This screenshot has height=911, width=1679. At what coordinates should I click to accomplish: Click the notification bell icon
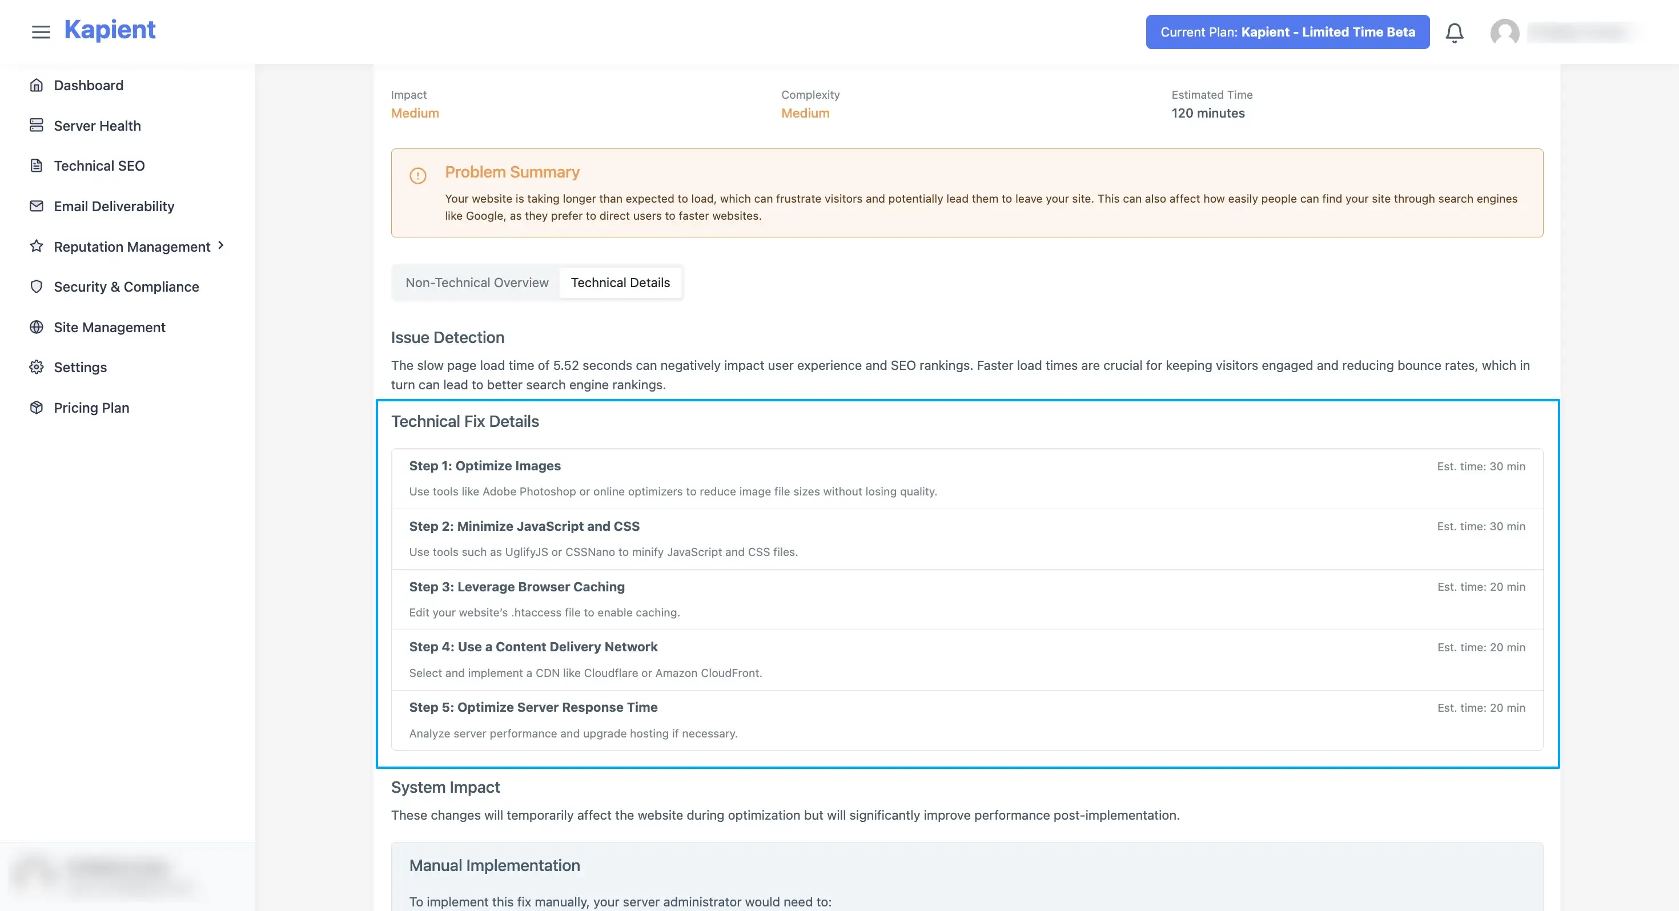pos(1454,32)
